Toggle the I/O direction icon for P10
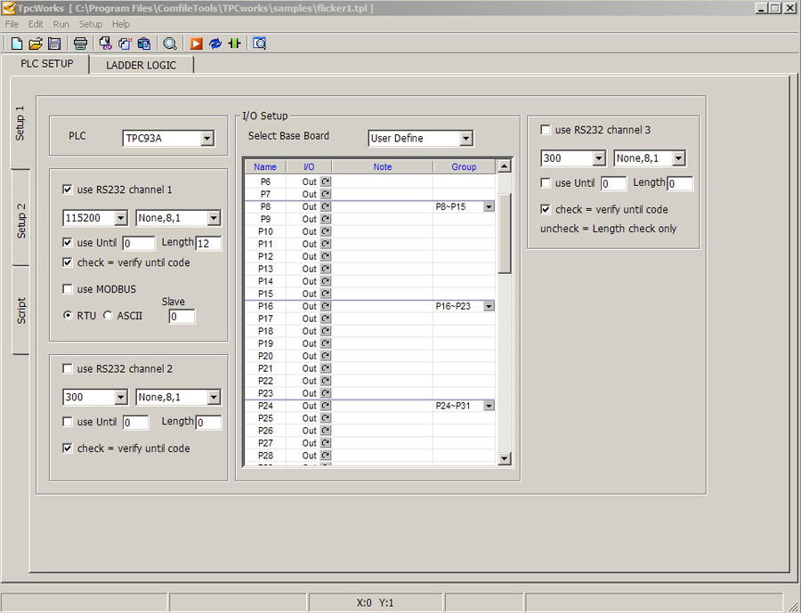Screen dimensions: 801x613 click(326, 231)
